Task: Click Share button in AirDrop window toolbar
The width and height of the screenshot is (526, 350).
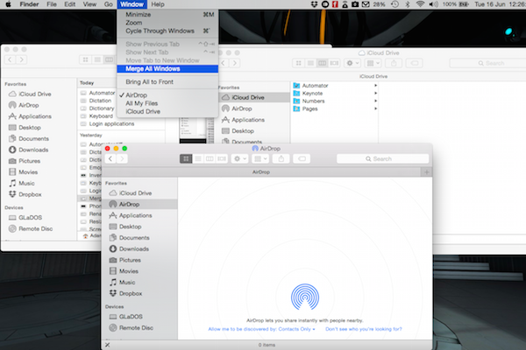Action: click(x=281, y=158)
